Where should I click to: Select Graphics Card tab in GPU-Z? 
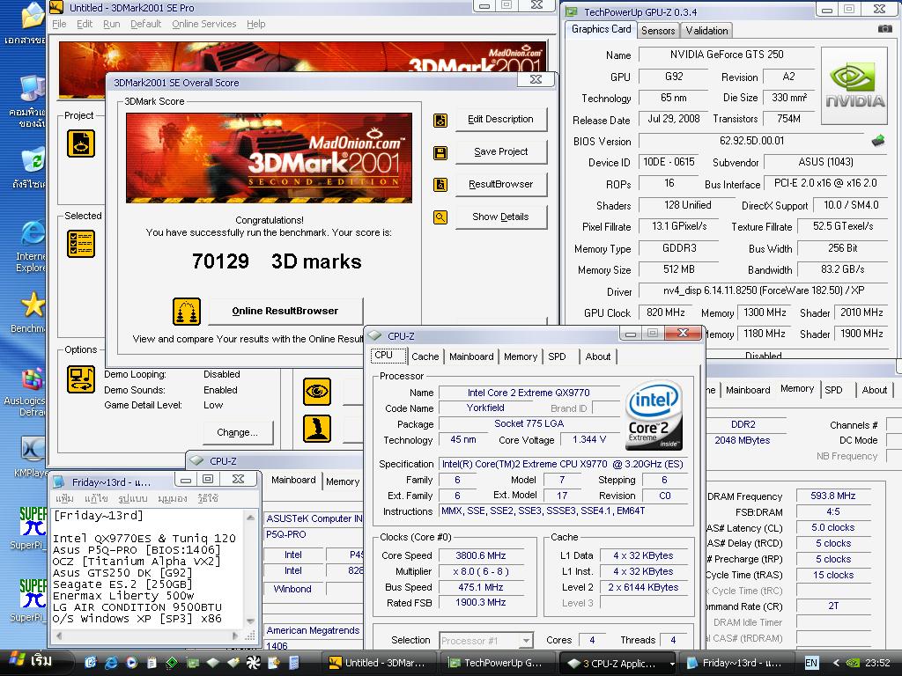pos(601,29)
